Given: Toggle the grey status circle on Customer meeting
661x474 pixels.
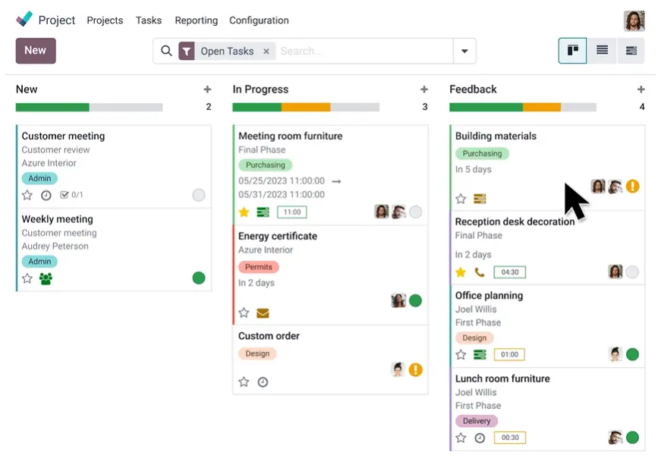Looking at the screenshot, I should 199,195.
